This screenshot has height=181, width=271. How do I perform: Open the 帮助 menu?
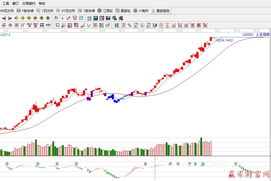coord(42,4)
